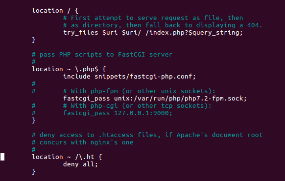Click the 'With php-cgi' comment line

137,106
